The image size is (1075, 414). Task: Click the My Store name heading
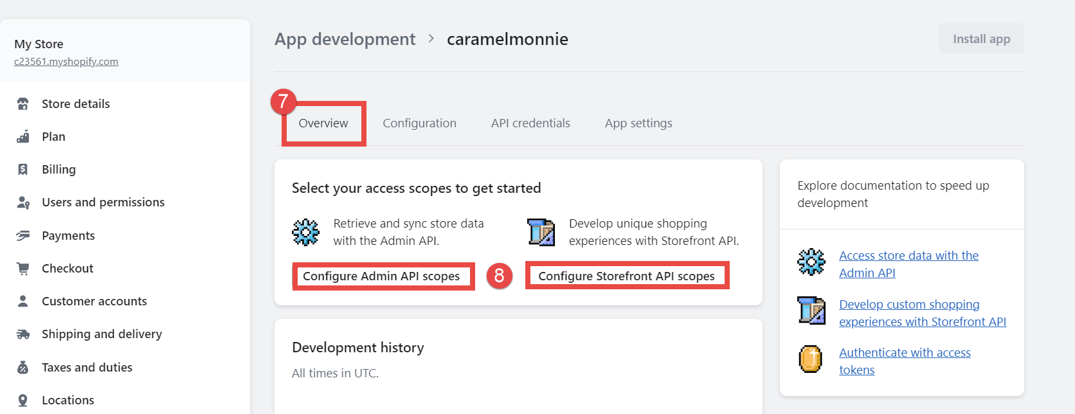39,44
